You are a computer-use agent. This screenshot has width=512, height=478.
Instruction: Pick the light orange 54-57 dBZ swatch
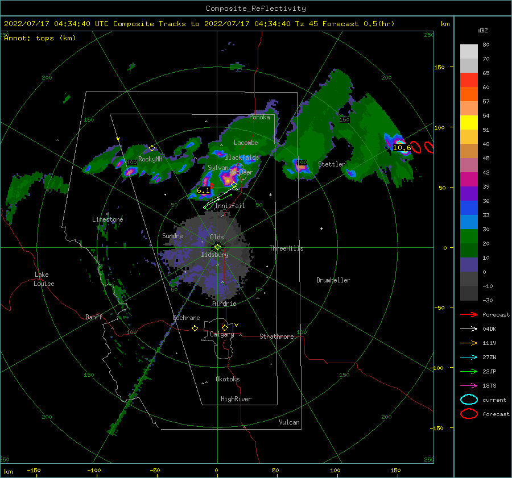[x=469, y=109]
